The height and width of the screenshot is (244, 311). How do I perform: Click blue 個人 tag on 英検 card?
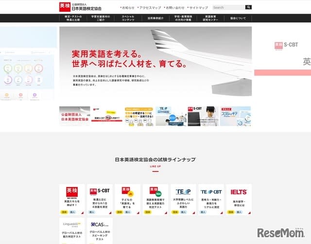coord(72,212)
